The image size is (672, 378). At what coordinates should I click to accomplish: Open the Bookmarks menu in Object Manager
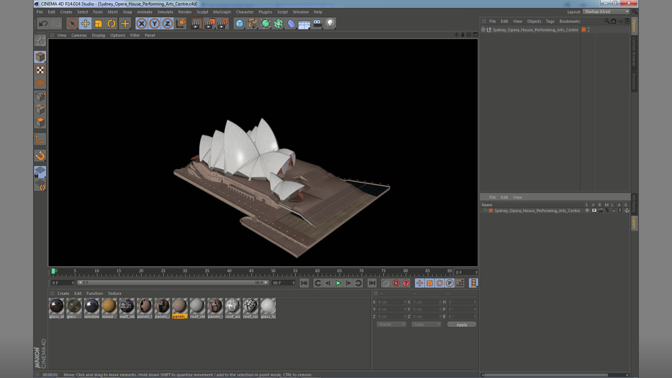coord(570,21)
